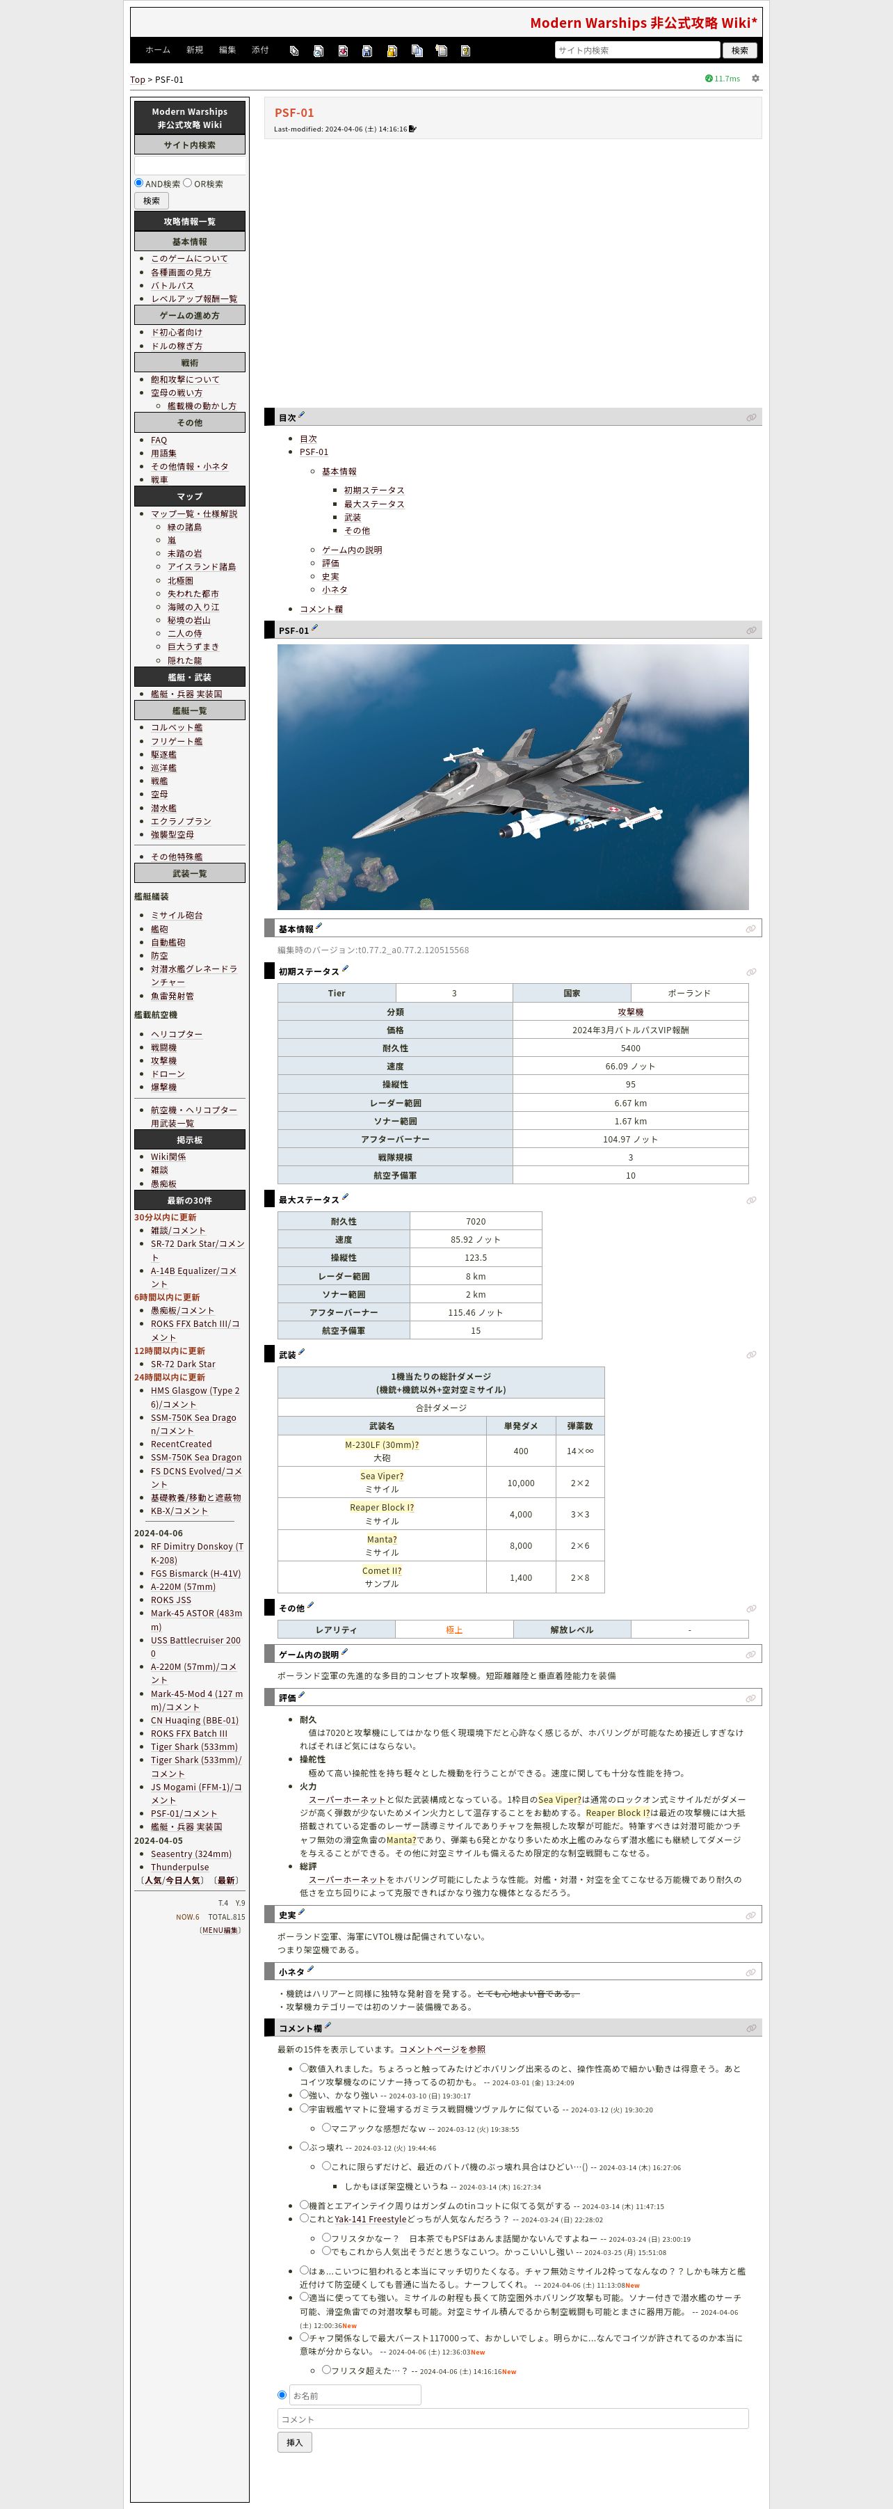This screenshot has width=893, height=2509.
Task: Edit the 評価 section via pencil icon
Action: coord(301,1696)
